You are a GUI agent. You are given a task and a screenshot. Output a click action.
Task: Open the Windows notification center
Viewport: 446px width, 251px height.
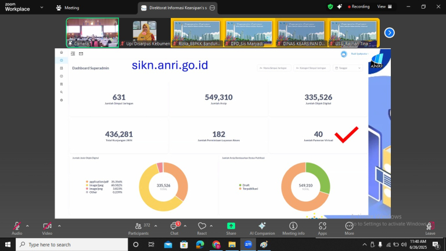click(436, 245)
